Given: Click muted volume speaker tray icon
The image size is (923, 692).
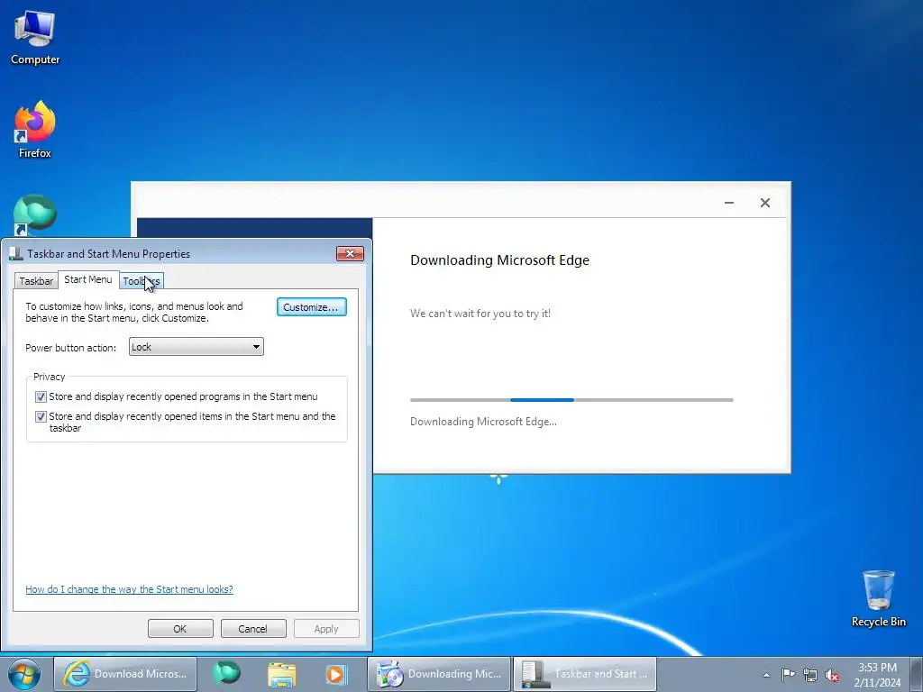Looking at the screenshot, I should (x=832, y=675).
